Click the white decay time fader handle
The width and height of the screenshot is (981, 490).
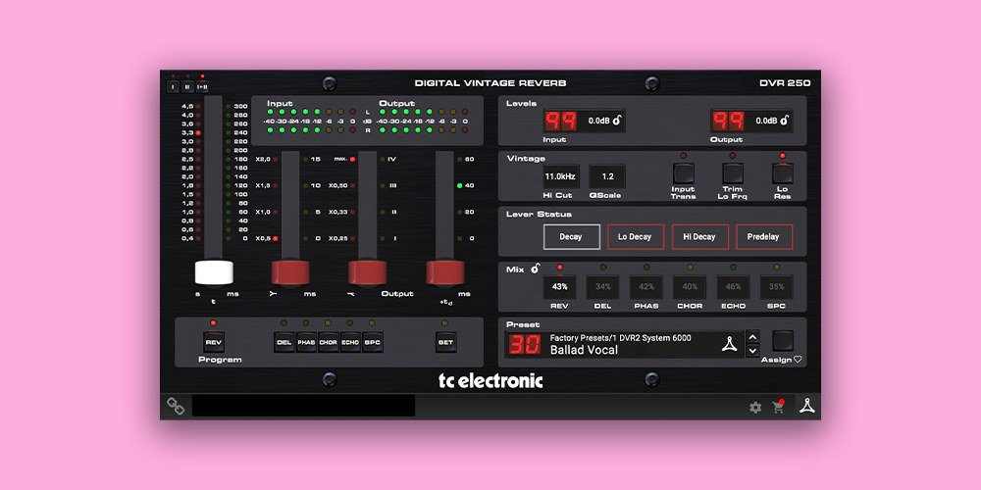pyautogui.click(x=214, y=272)
